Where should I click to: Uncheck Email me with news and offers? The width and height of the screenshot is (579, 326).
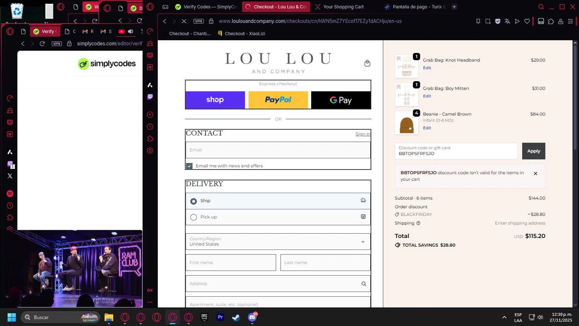189,166
